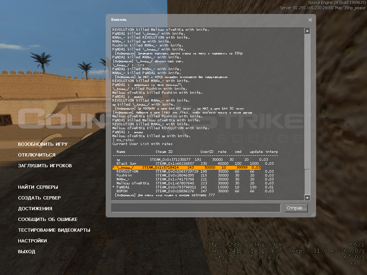Open ДОСТИЖЕНИЯ achievements menu
Viewport: 367px width, 275px height.
pyautogui.click(x=35, y=209)
